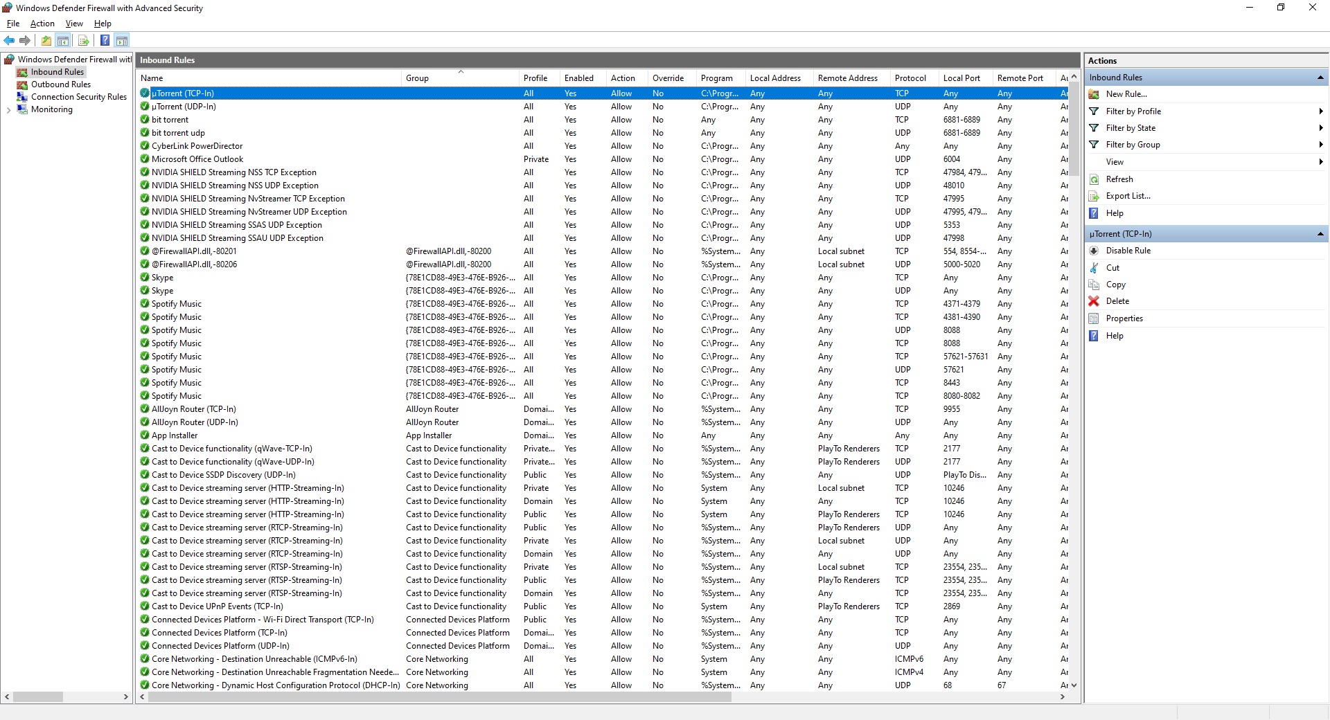Click the Connection Security Rules tree icon
Image resolution: width=1330 pixels, height=720 pixels.
22,97
